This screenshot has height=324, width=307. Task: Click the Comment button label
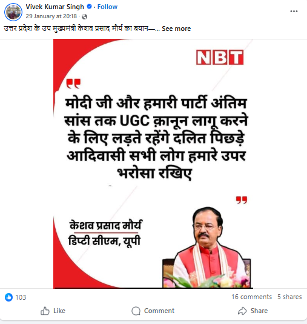pos(159,311)
